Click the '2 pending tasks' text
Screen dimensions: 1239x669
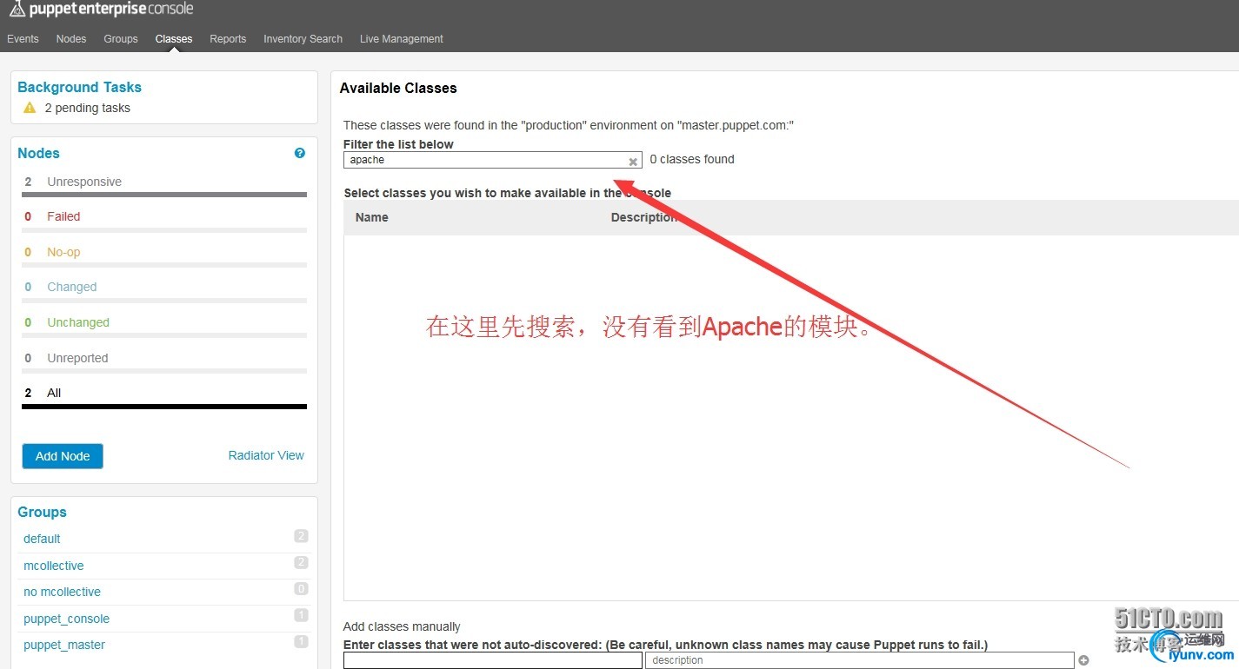point(88,108)
